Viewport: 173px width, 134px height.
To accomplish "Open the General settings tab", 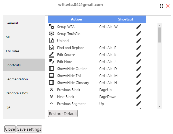I will [x=24, y=23].
